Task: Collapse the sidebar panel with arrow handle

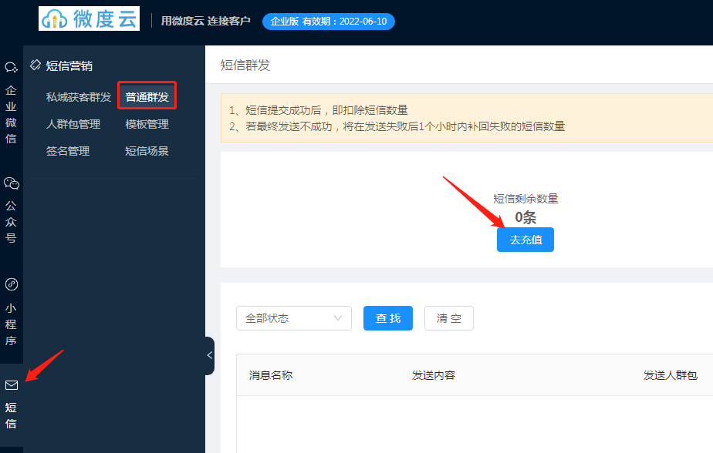Action: (x=209, y=355)
